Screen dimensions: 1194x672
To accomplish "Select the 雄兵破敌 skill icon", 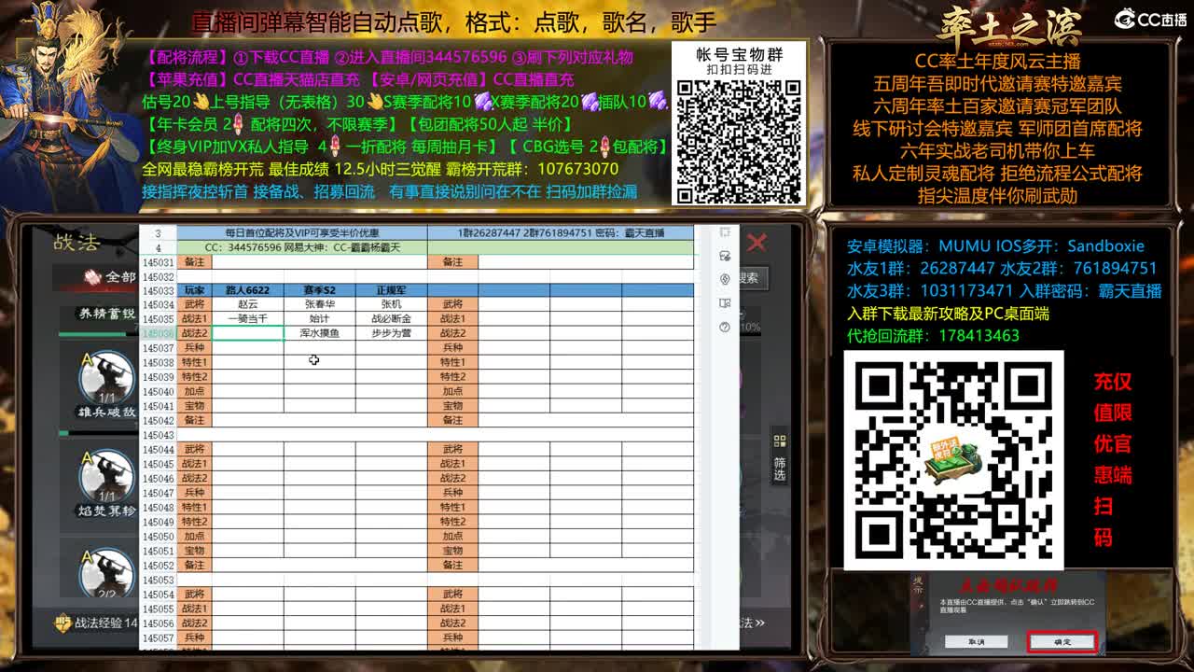I will tap(106, 377).
